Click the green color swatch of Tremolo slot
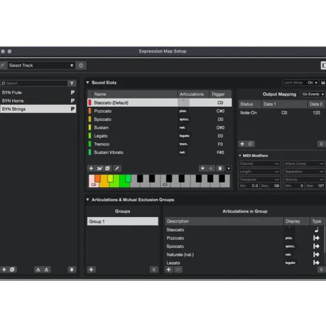This screenshot has width=326, height=327. coord(90,144)
